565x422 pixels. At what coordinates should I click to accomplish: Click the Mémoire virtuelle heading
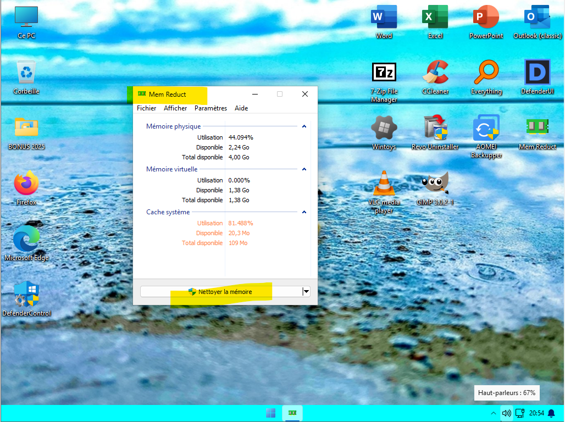click(172, 169)
